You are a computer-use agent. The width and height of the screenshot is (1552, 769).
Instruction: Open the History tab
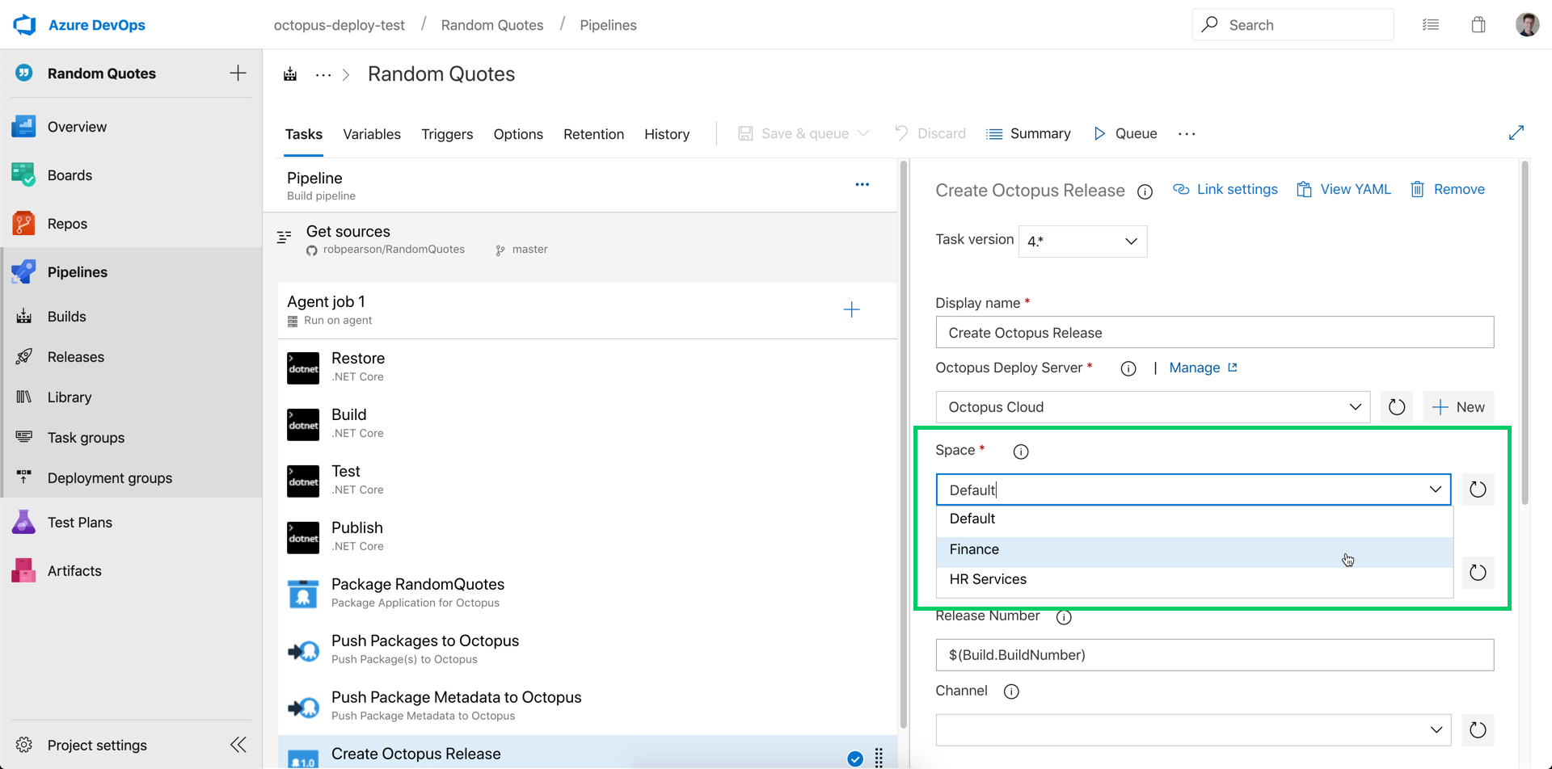[x=666, y=134]
